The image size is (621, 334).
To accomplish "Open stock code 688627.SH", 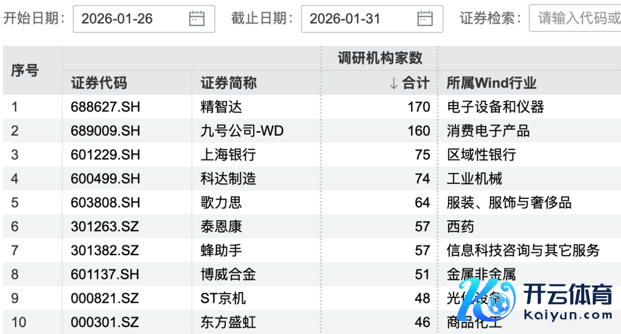I will (105, 107).
